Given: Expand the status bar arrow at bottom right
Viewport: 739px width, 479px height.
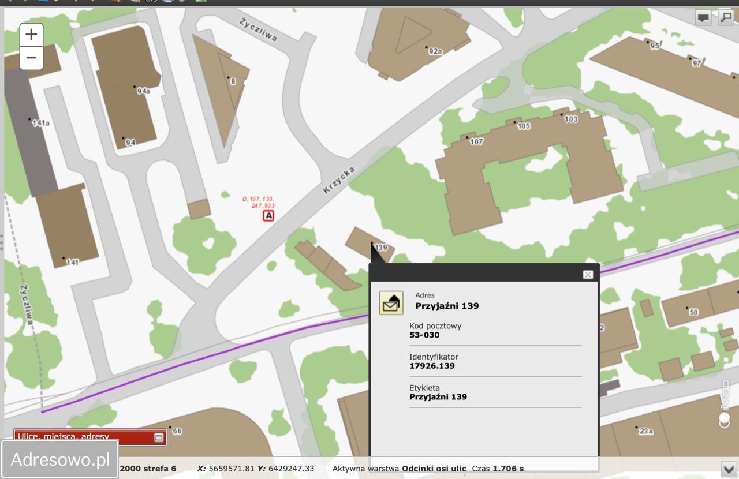Looking at the screenshot, I should coord(727,468).
